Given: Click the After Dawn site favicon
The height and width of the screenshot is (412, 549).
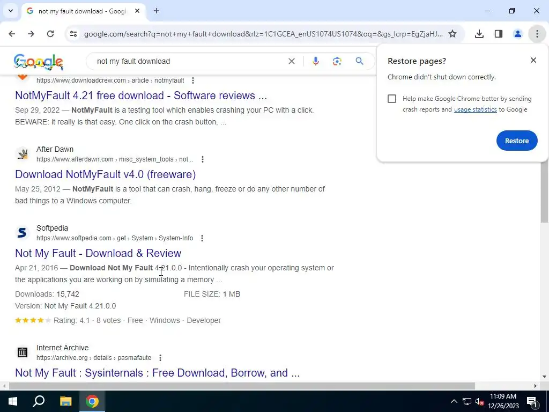Looking at the screenshot, I should (23, 154).
